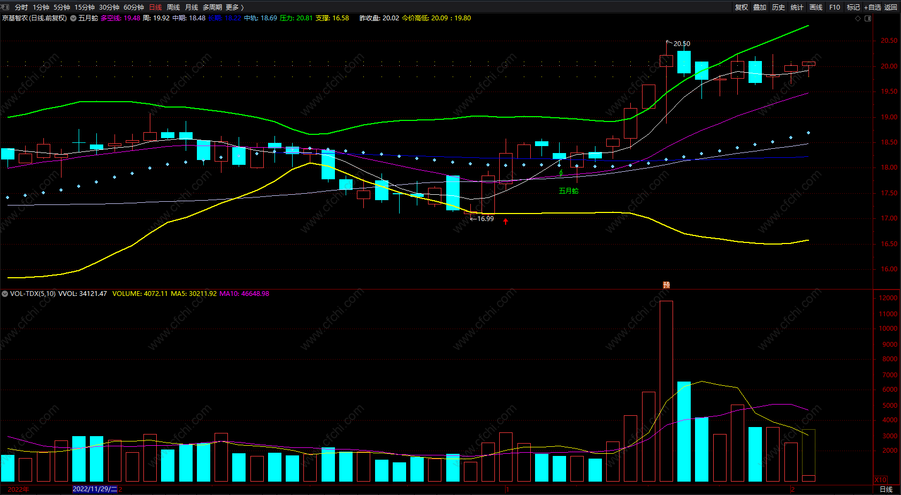The image size is (901, 495).
Task: Switch to 日线 daily period
Action: click(155, 7)
